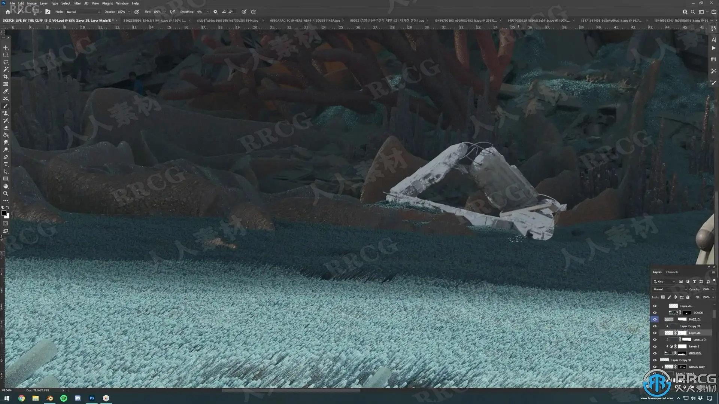Open the layer blend mode dropdown
This screenshot has width=719, height=404.
(670, 290)
